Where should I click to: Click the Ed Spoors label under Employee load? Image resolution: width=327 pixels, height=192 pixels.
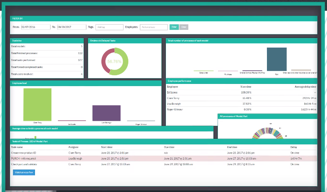72,125
